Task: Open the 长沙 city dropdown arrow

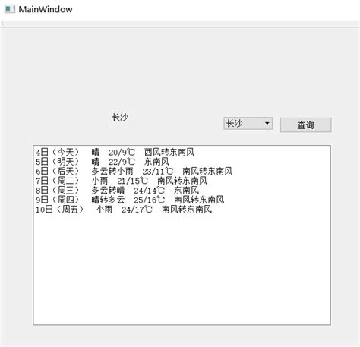Action: click(x=267, y=124)
